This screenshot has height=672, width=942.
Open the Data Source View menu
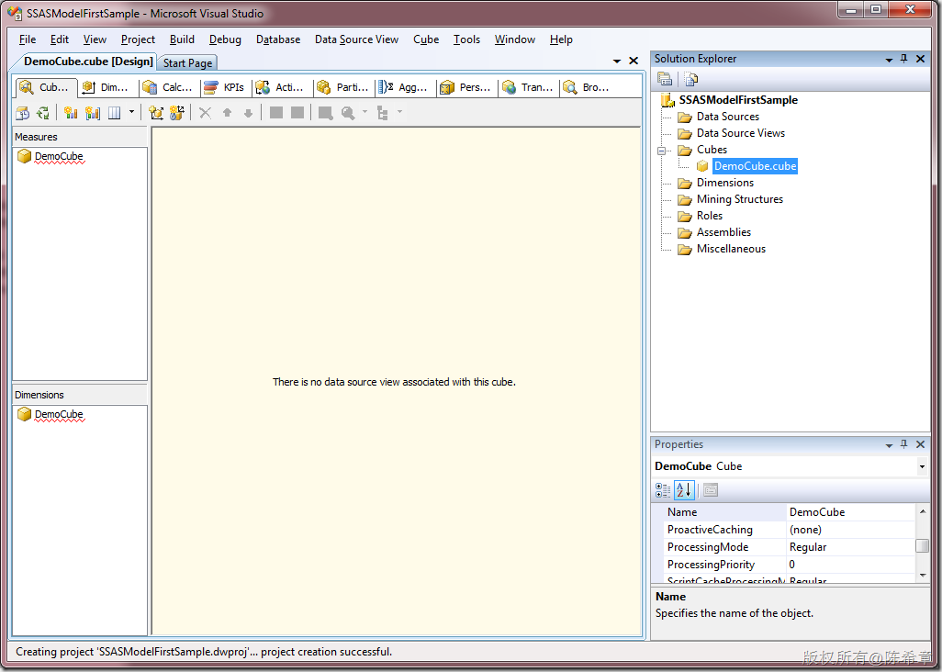point(356,39)
